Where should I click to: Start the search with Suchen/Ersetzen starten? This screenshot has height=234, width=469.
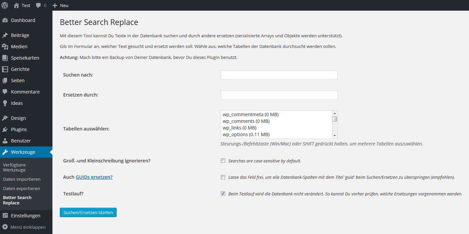click(x=88, y=212)
